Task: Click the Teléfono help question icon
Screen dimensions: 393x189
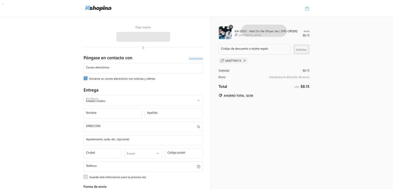Action: [x=198, y=167]
